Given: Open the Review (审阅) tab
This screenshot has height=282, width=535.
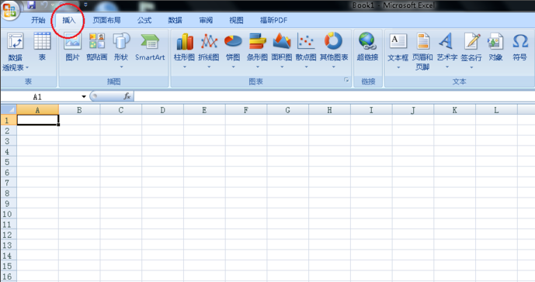Looking at the screenshot, I should coord(206,20).
